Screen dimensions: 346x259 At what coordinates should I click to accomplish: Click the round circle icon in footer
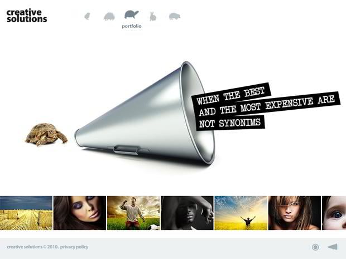(315, 247)
